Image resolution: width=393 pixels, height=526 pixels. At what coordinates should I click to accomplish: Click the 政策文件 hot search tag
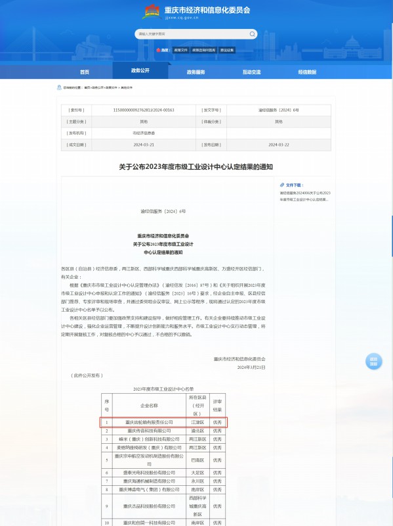tap(181, 50)
